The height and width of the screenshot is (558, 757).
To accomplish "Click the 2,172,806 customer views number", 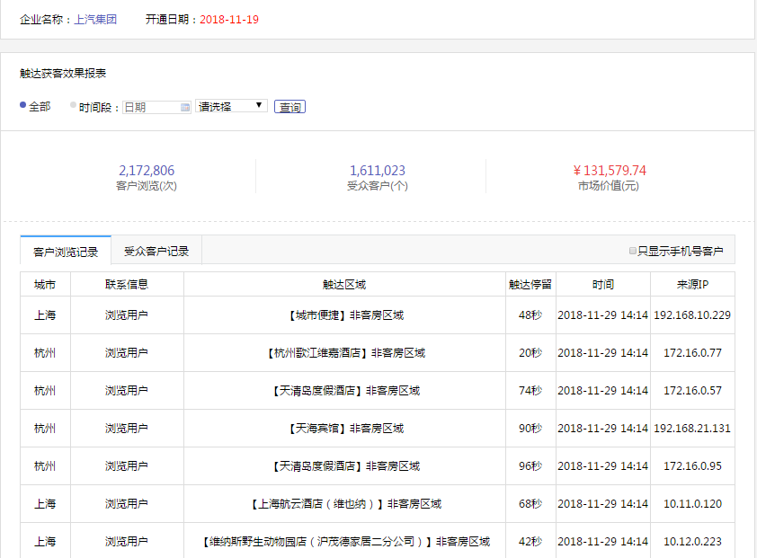I will click(x=147, y=171).
